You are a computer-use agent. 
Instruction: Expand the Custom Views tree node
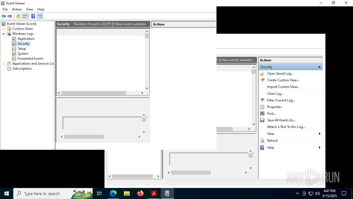[x=4, y=29]
